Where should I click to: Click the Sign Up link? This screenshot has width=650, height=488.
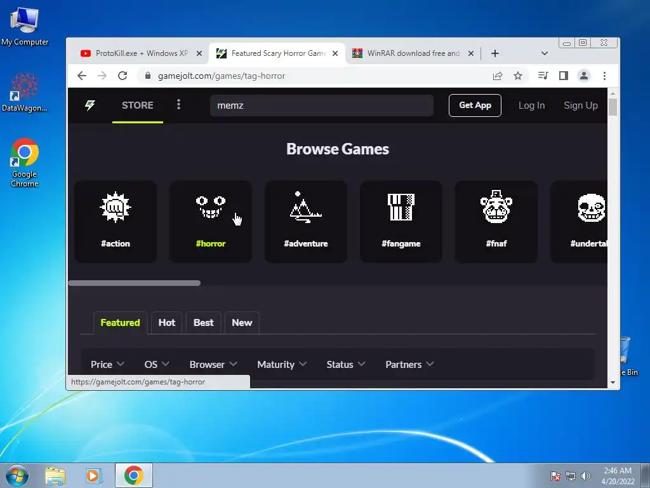pyautogui.click(x=581, y=105)
